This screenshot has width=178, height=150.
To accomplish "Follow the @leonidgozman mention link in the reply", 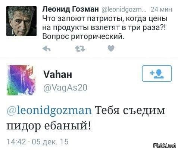I will coord(49,111).
